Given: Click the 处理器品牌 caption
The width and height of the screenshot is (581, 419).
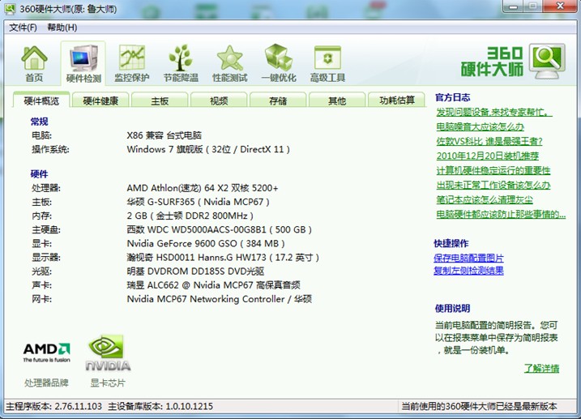Looking at the screenshot, I should point(46,383).
